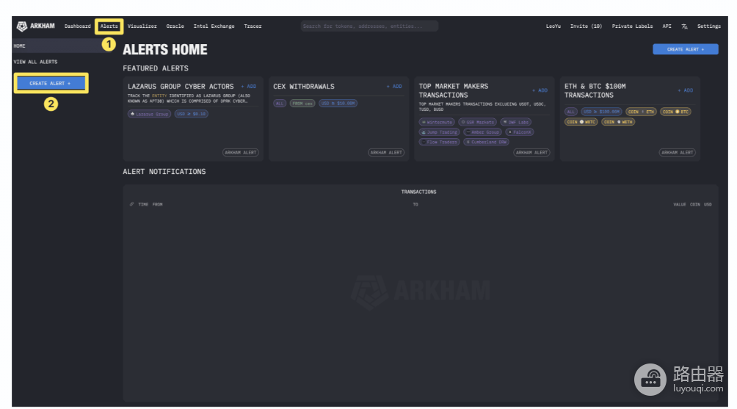The width and height of the screenshot is (737, 409).
Task: Open View All Alerts in sidebar
Action: (x=35, y=62)
